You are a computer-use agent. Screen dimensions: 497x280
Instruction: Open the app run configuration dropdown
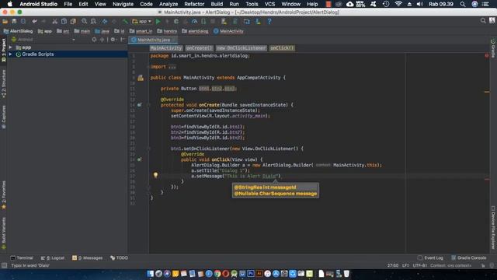tap(141, 21)
